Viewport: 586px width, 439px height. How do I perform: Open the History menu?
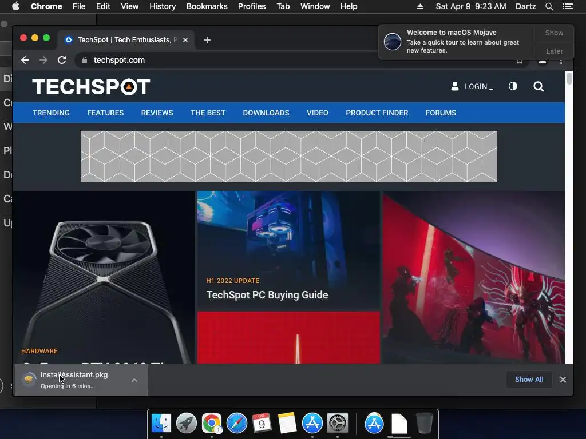(163, 6)
